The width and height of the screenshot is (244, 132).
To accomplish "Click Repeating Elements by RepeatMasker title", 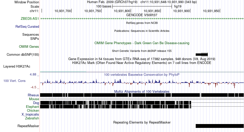I will coord(142,122).
